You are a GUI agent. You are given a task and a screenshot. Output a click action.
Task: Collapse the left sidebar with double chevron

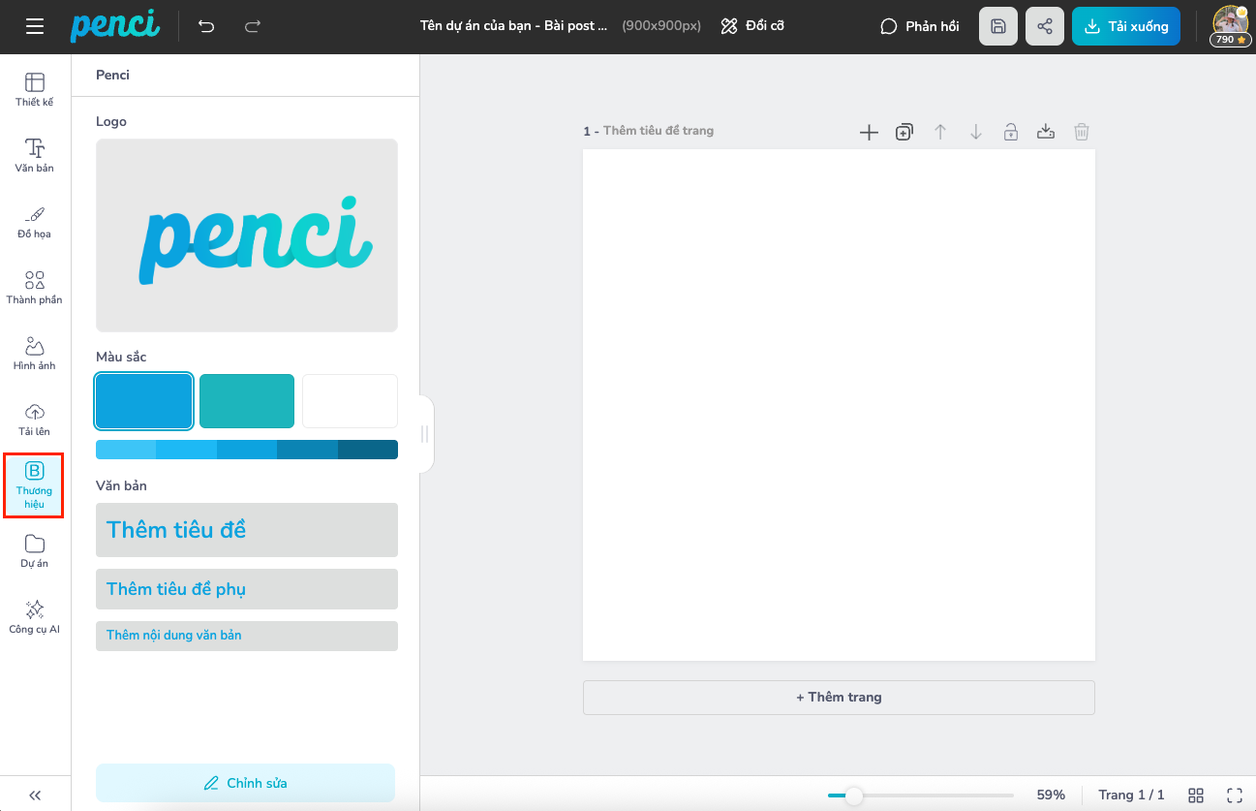coord(35,795)
